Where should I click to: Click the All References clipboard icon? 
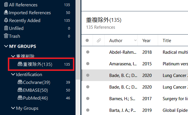(6, 5)
